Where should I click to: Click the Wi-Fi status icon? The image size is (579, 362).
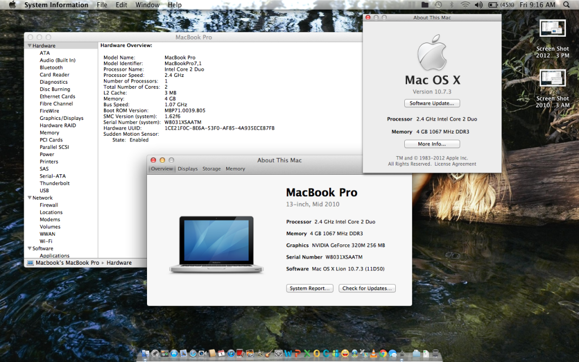465,5
